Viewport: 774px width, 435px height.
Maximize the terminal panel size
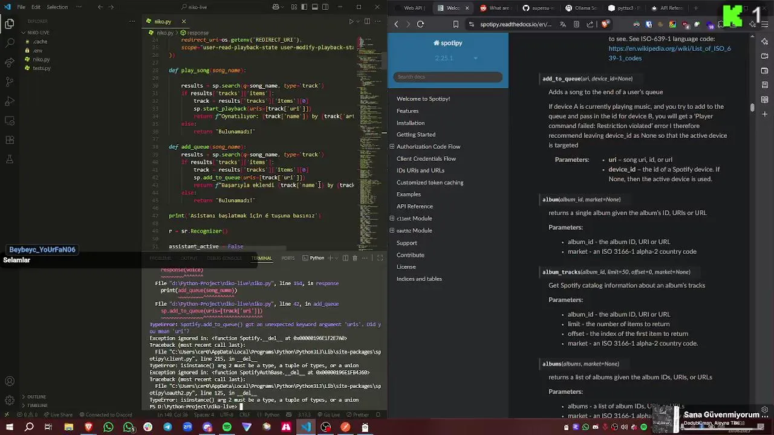(380, 258)
